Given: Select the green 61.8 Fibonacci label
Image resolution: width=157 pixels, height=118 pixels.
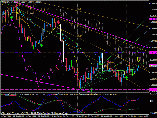Looking at the screenshot, I should 101,73.
